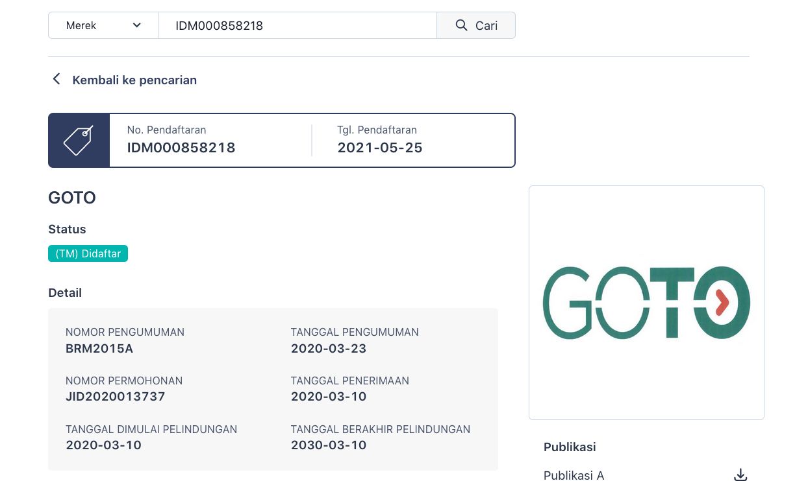Click the Detail section heading
The height and width of the screenshot is (481, 808).
click(x=65, y=292)
